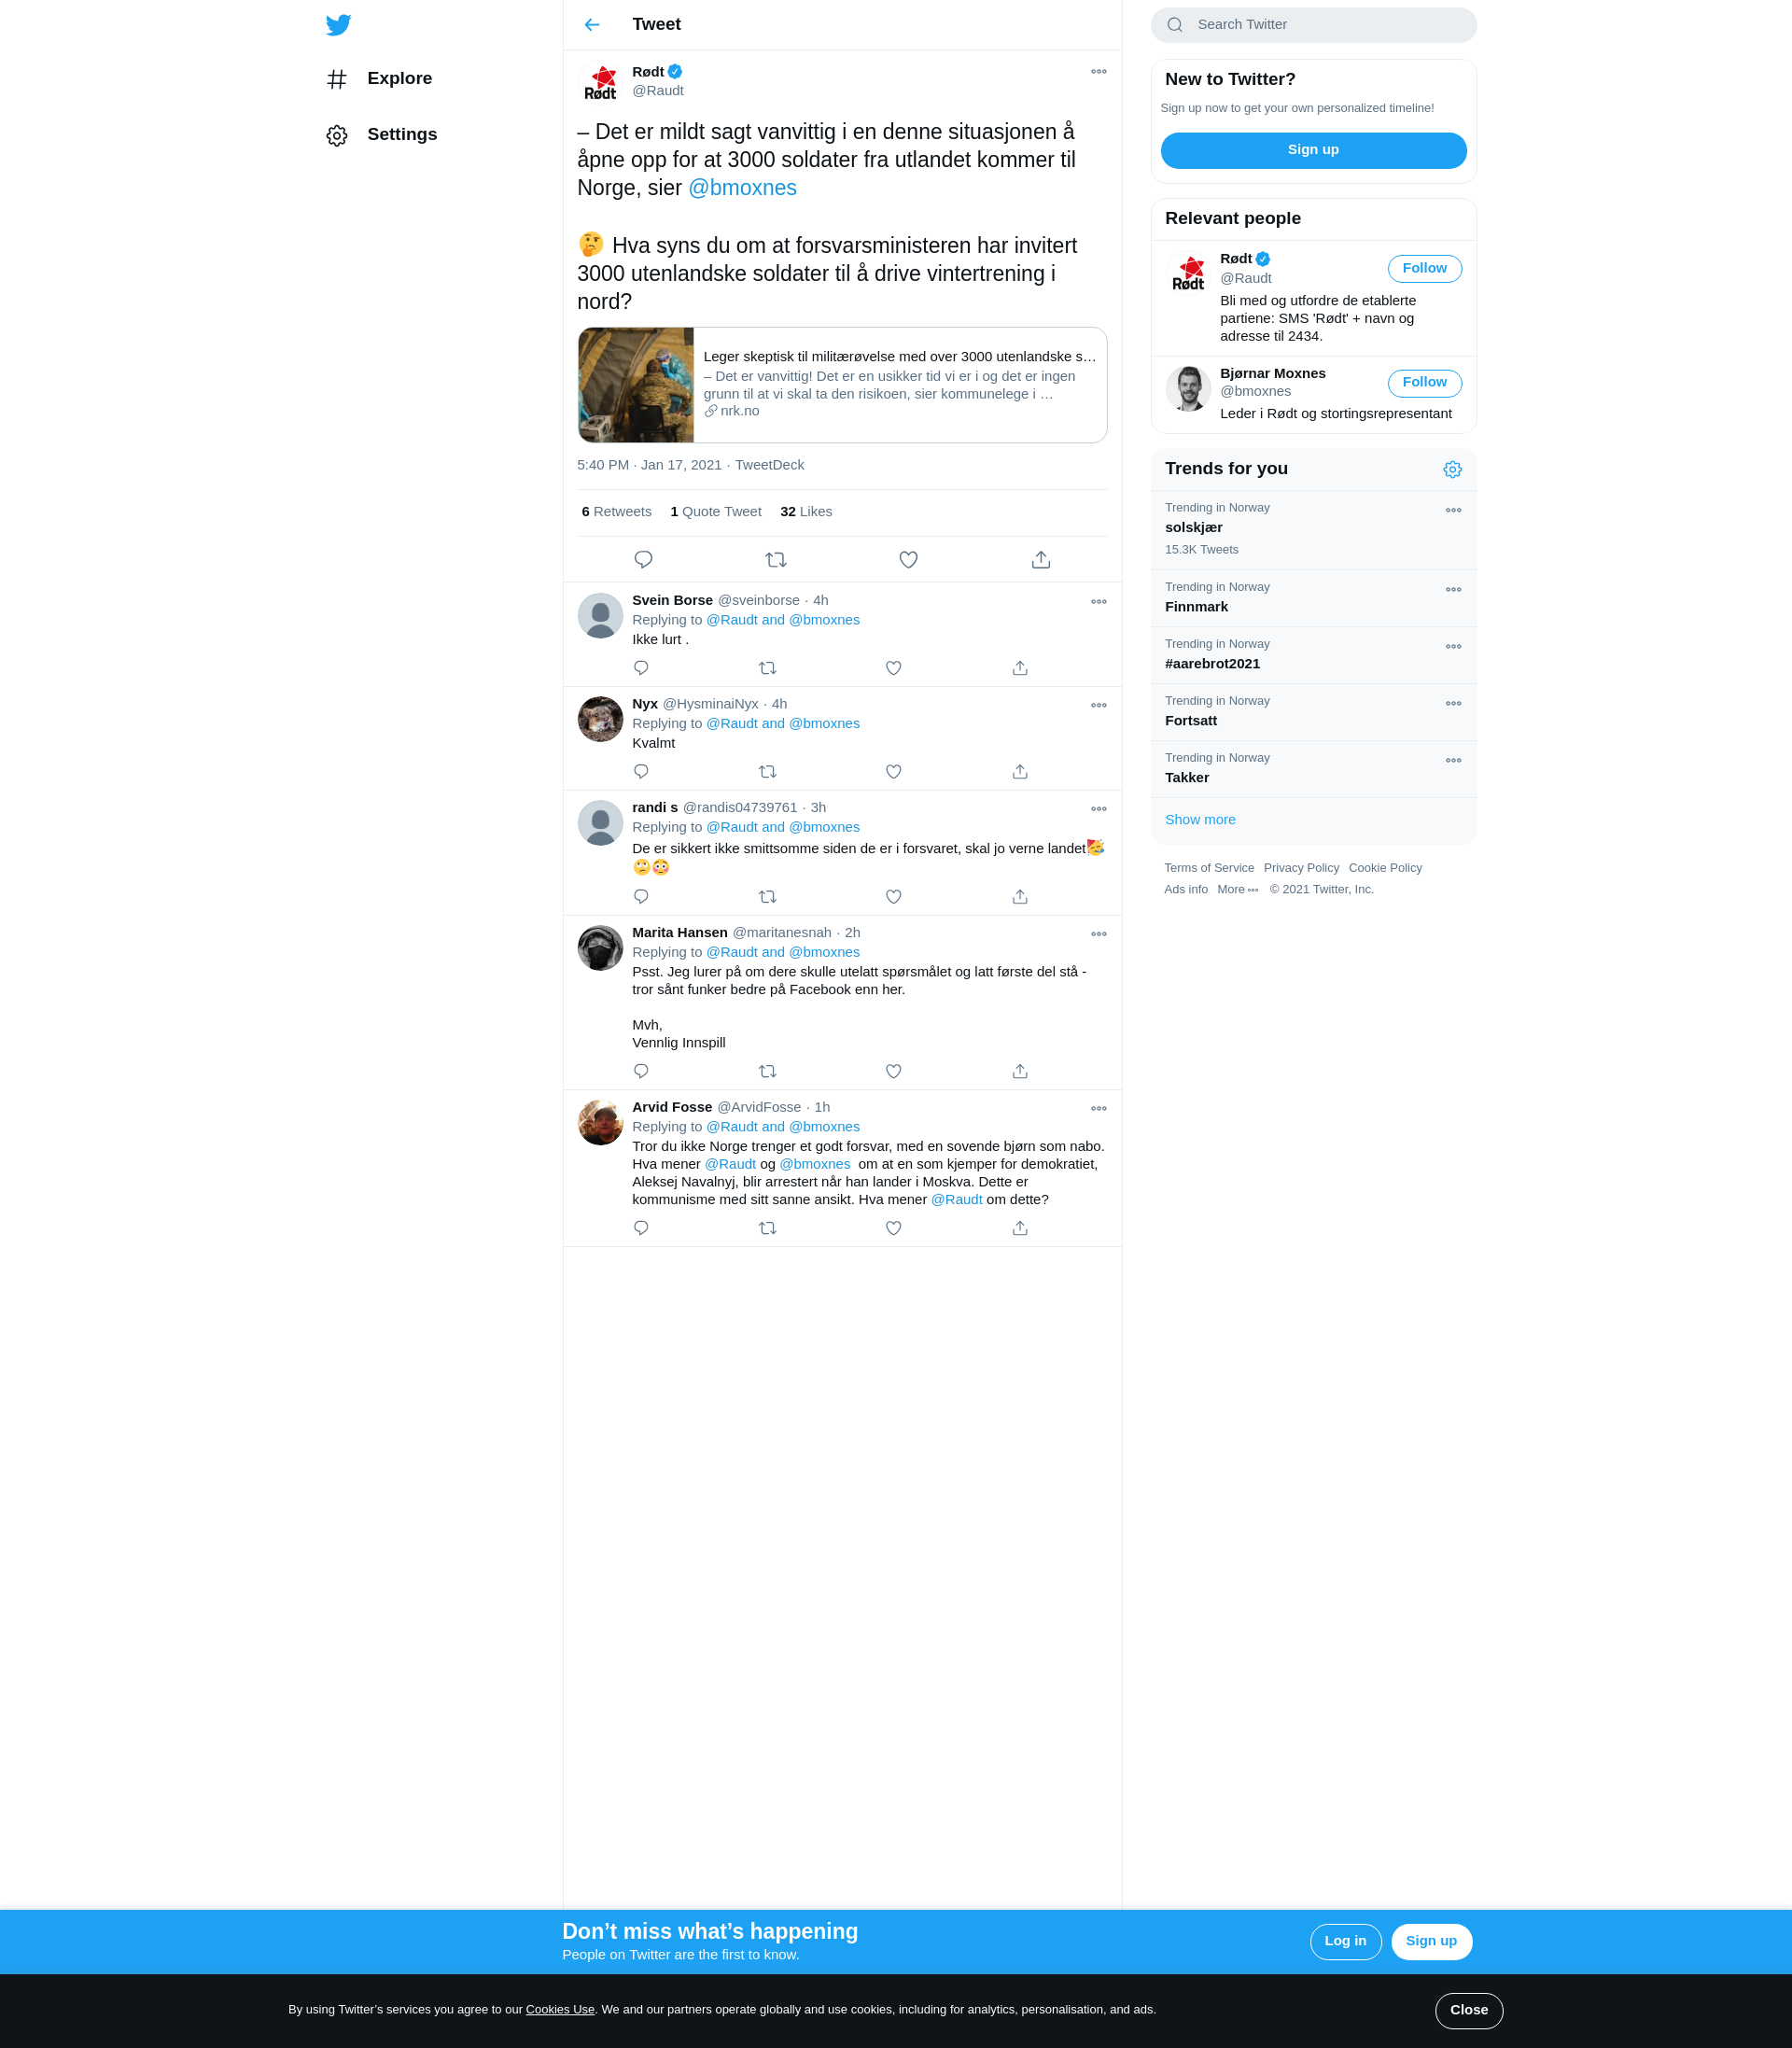Open the TweetDeck source link

pyautogui.click(x=769, y=466)
